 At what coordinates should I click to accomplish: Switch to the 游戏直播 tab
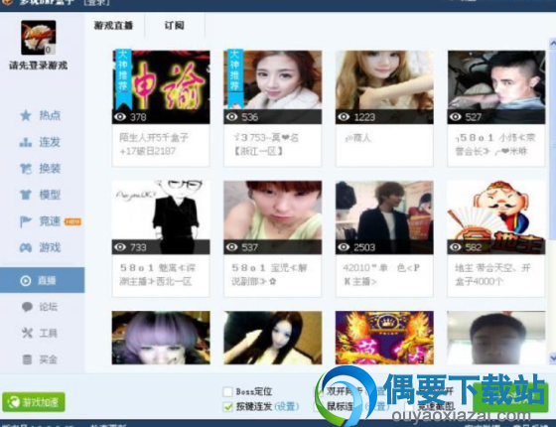113,26
